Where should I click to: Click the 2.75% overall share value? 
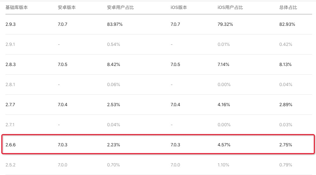286,145
